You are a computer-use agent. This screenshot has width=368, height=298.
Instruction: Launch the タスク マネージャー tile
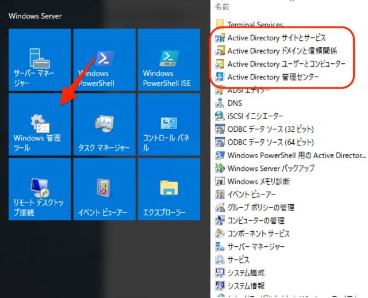(x=105, y=124)
